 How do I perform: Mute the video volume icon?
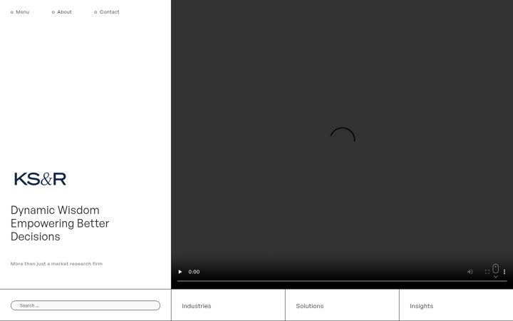[470, 272]
